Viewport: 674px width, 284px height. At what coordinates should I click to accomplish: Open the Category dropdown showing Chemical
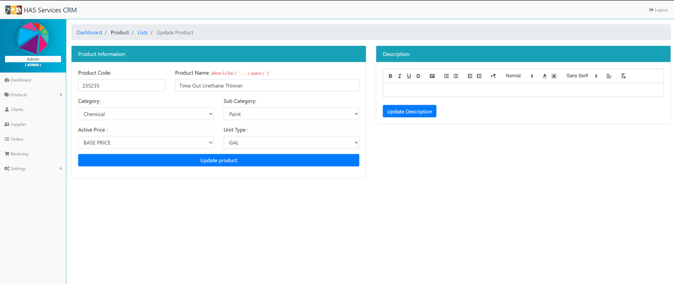pyautogui.click(x=146, y=114)
